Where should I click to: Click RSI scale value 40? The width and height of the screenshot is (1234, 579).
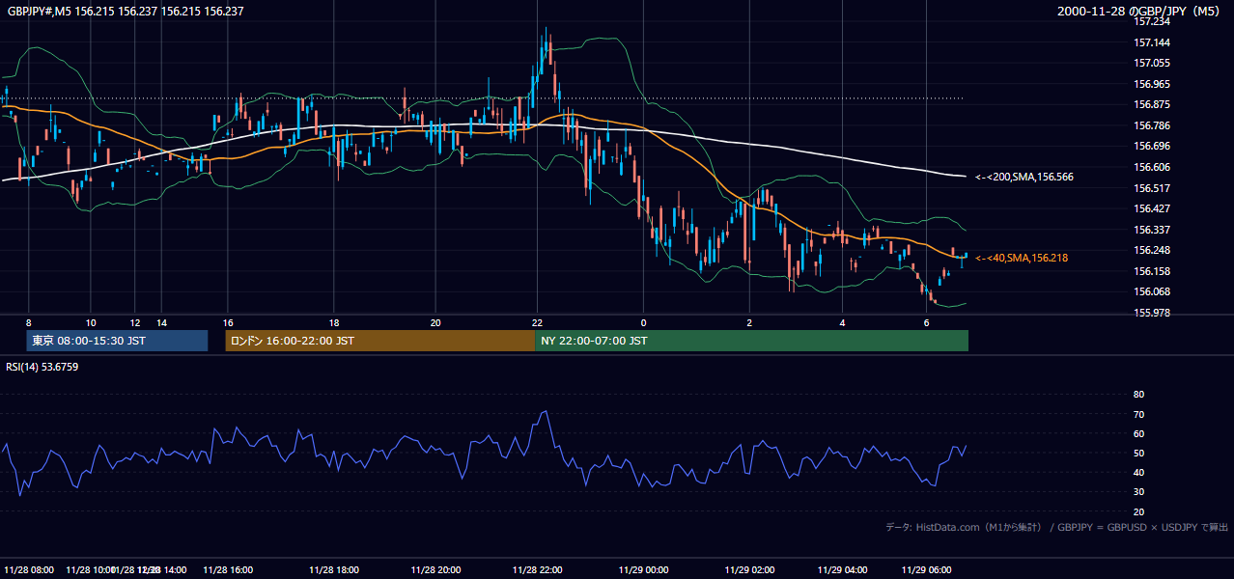[x=1138, y=473]
